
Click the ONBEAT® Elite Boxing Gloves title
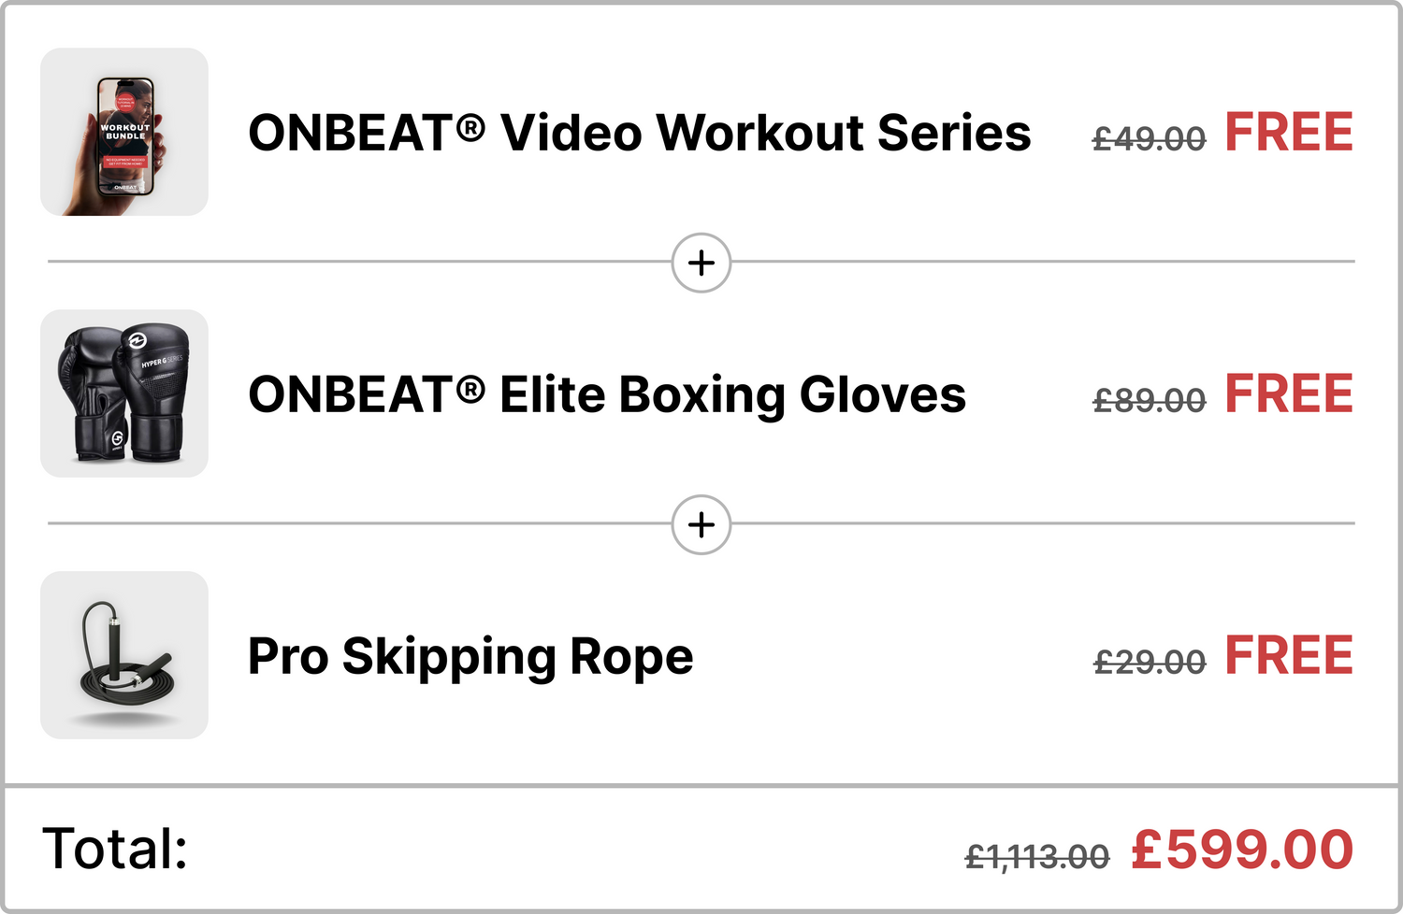(606, 394)
